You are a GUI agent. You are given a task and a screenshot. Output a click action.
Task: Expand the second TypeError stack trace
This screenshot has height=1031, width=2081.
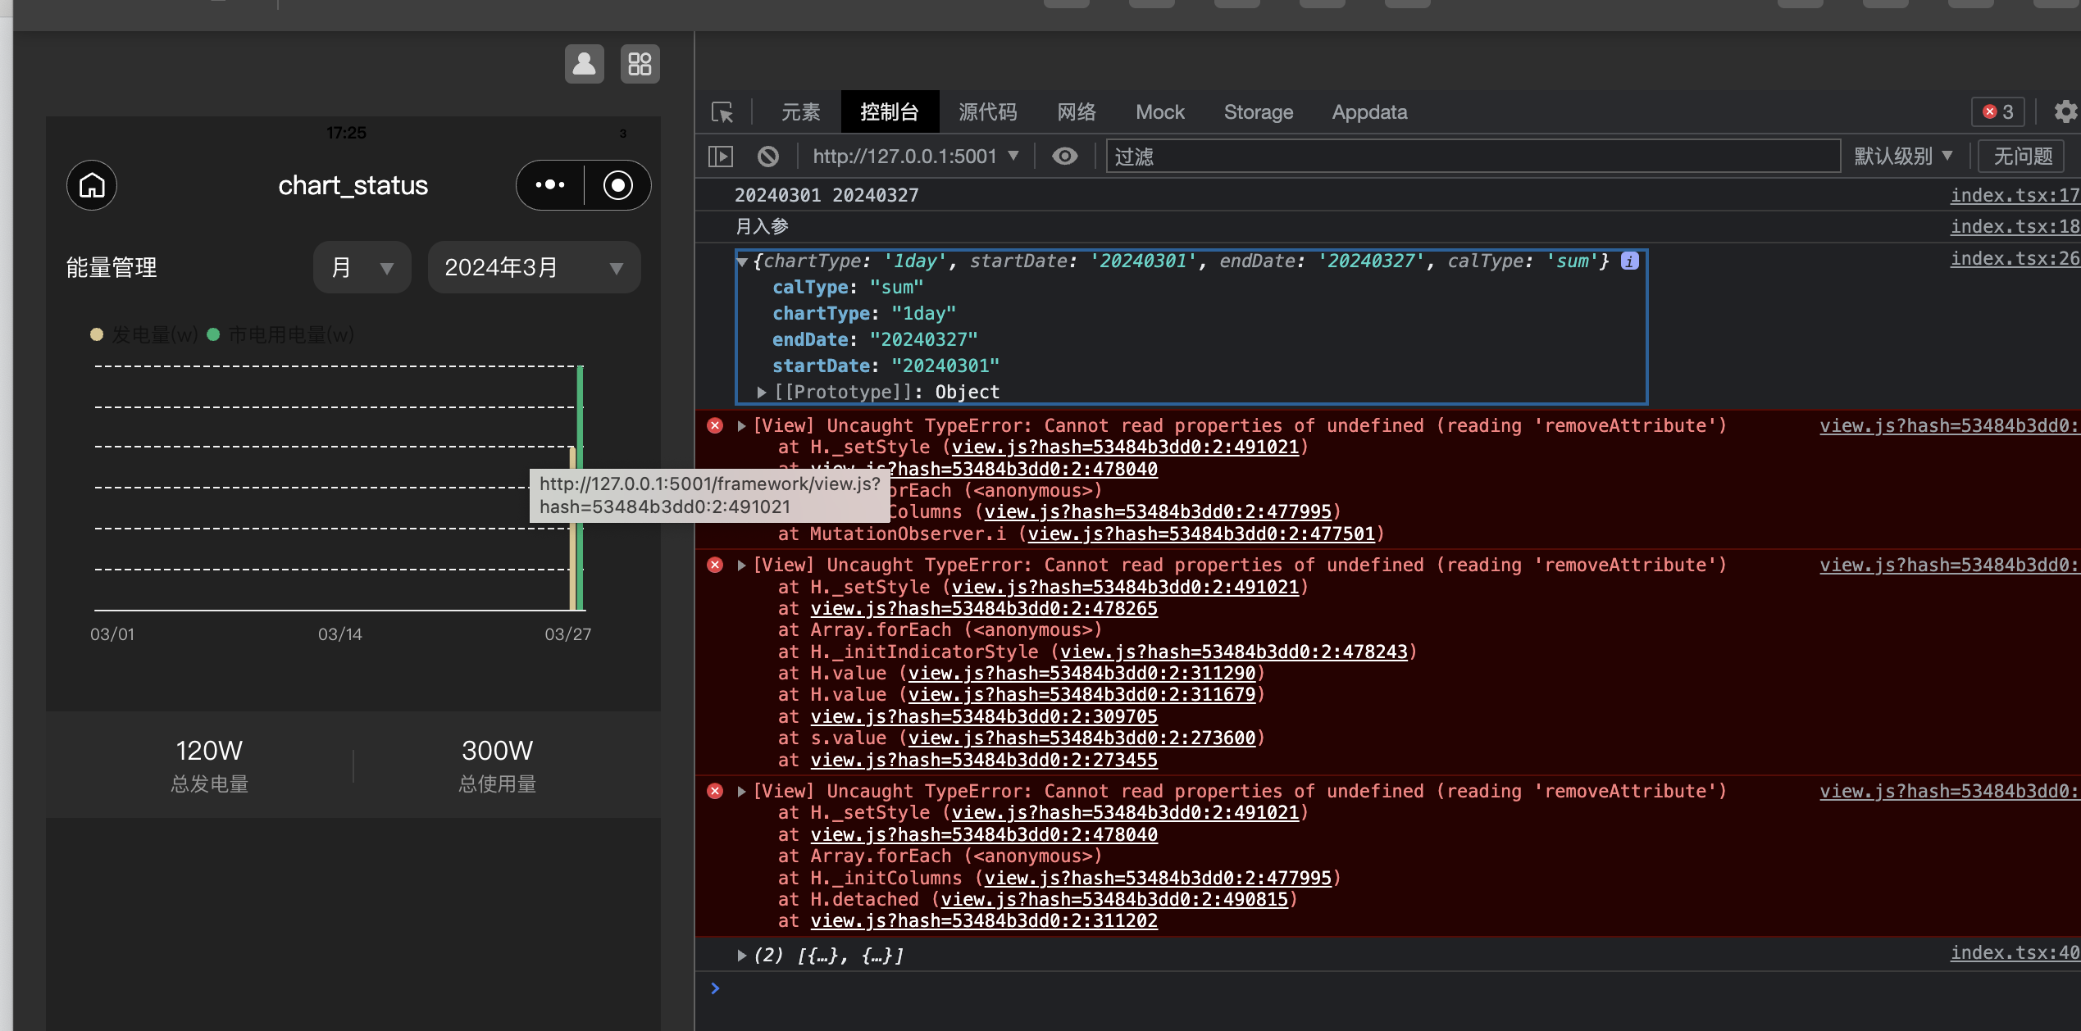[x=742, y=565]
